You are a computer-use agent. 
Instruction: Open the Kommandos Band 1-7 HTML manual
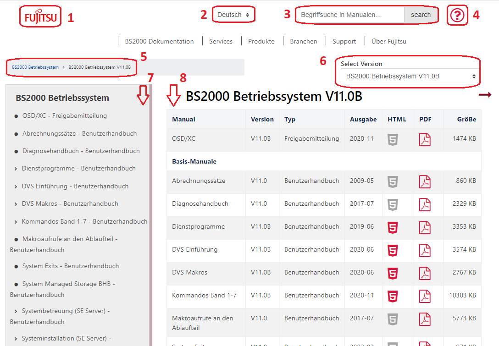tap(393, 296)
